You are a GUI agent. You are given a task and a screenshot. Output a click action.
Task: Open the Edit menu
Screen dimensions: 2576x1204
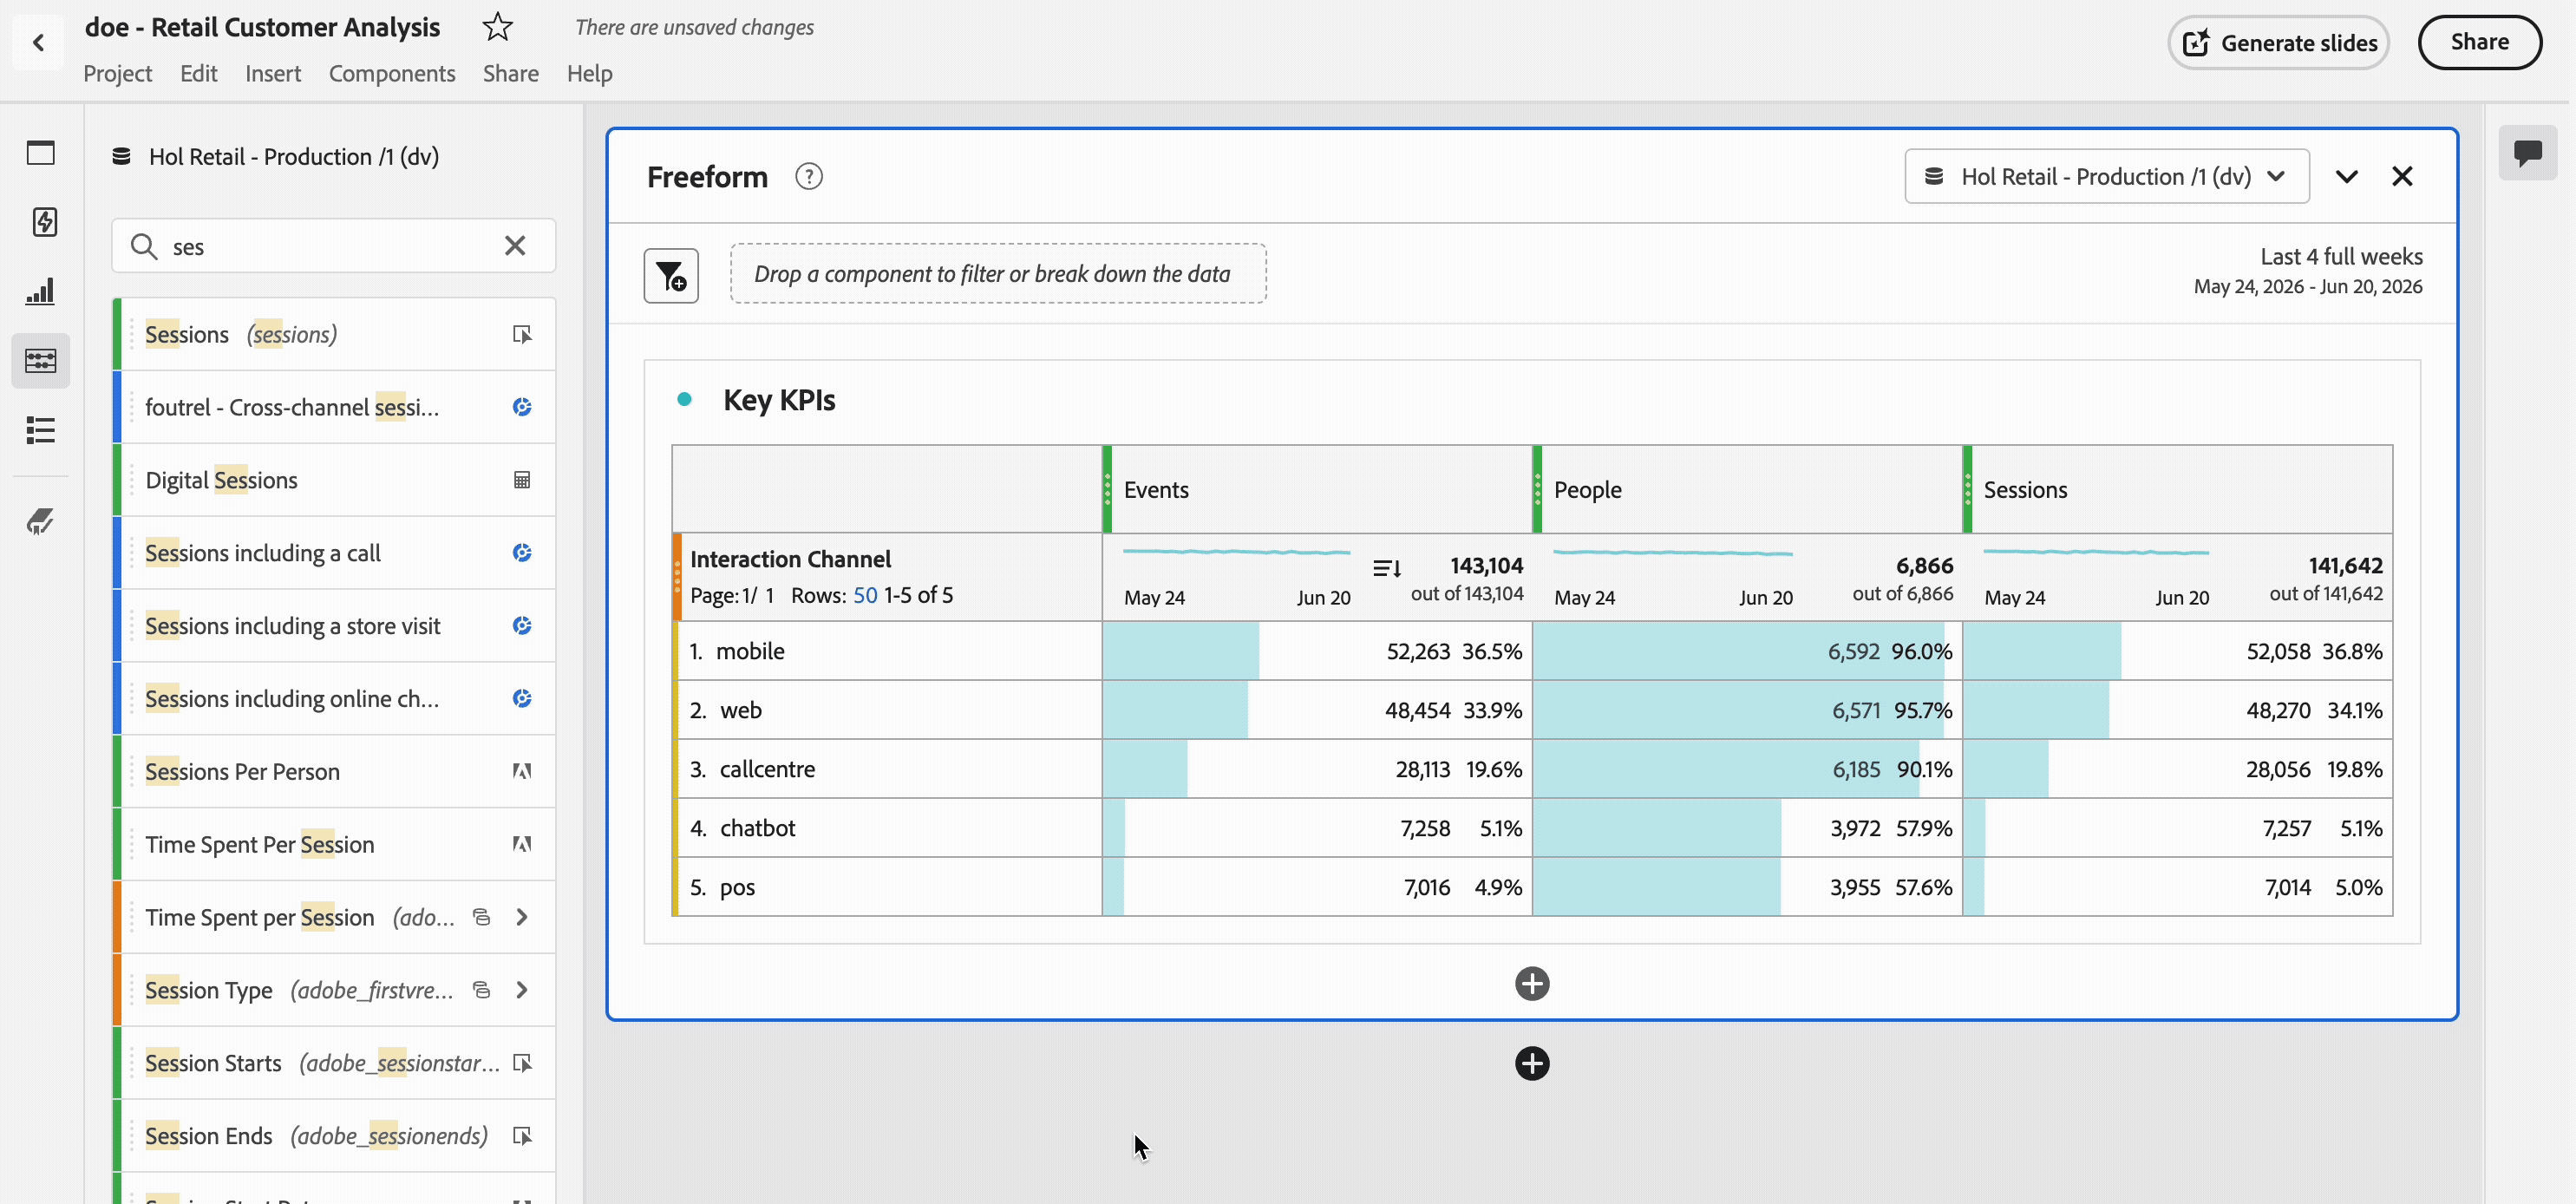[198, 73]
